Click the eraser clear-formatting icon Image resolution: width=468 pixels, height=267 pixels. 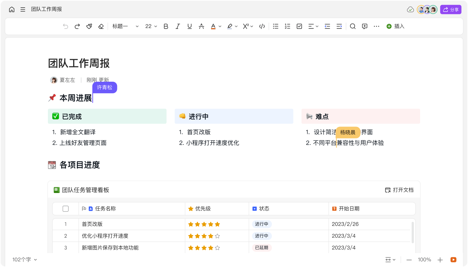pyautogui.click(x=101, y=26)
